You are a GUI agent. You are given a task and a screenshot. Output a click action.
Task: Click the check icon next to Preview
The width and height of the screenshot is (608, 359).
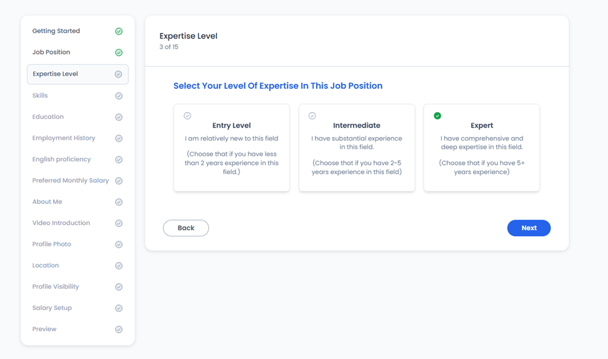pos(119,330)
